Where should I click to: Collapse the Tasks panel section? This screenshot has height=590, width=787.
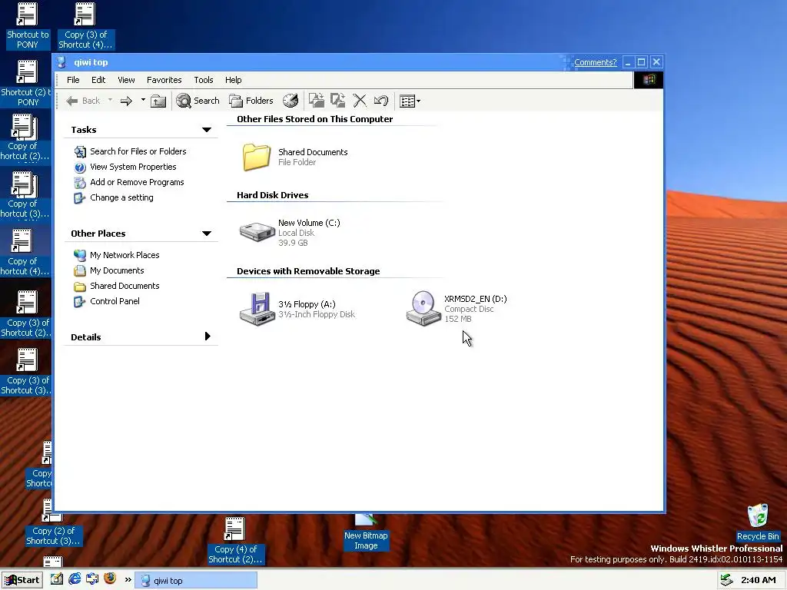pos(206,130)
